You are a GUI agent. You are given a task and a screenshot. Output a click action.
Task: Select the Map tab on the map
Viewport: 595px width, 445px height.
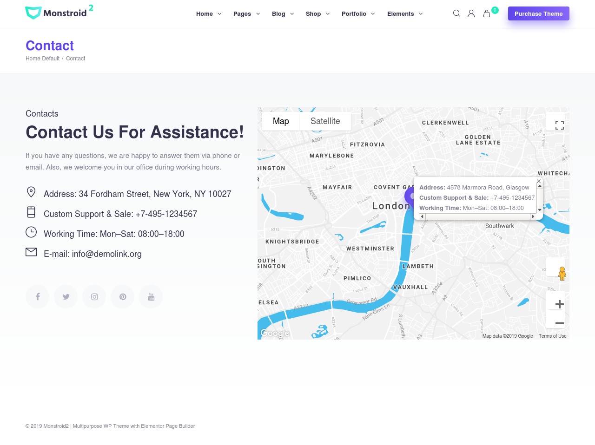coord(281,121)
